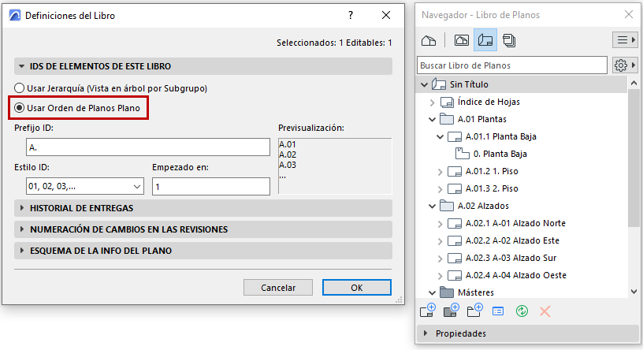The height and width of the screenshot is (350, 643).
Task: Open Estilo ID dropdown
Action: 85,186
